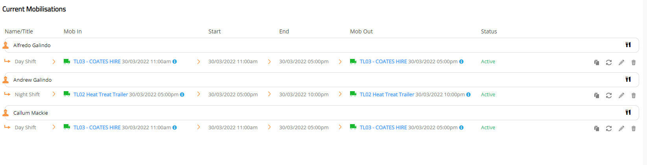Click the meal icon for Alfredo Galindo

(x=628, y=45)
